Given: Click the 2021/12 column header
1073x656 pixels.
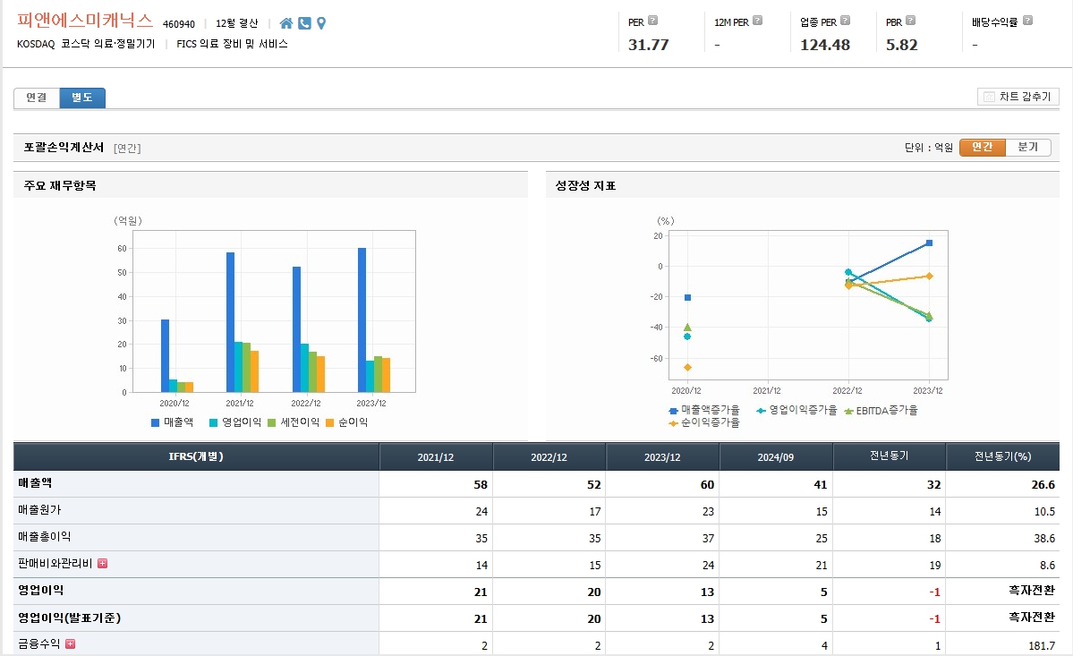Looking at the screenshot, I should pyautogui.click(x=436, y=457).
